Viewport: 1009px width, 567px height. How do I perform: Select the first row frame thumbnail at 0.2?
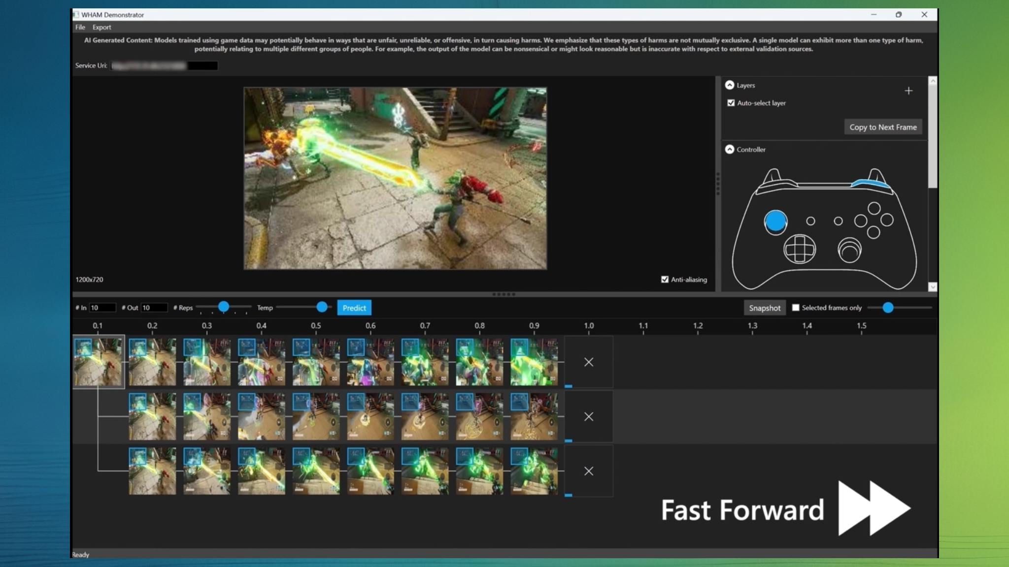click(x=152, y=362)
